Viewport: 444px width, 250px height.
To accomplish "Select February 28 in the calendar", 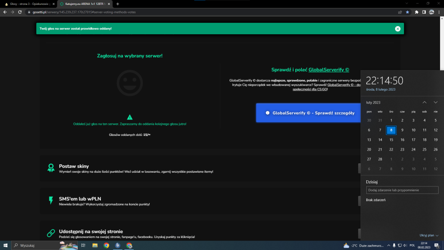I will click(x=380, y=159).
